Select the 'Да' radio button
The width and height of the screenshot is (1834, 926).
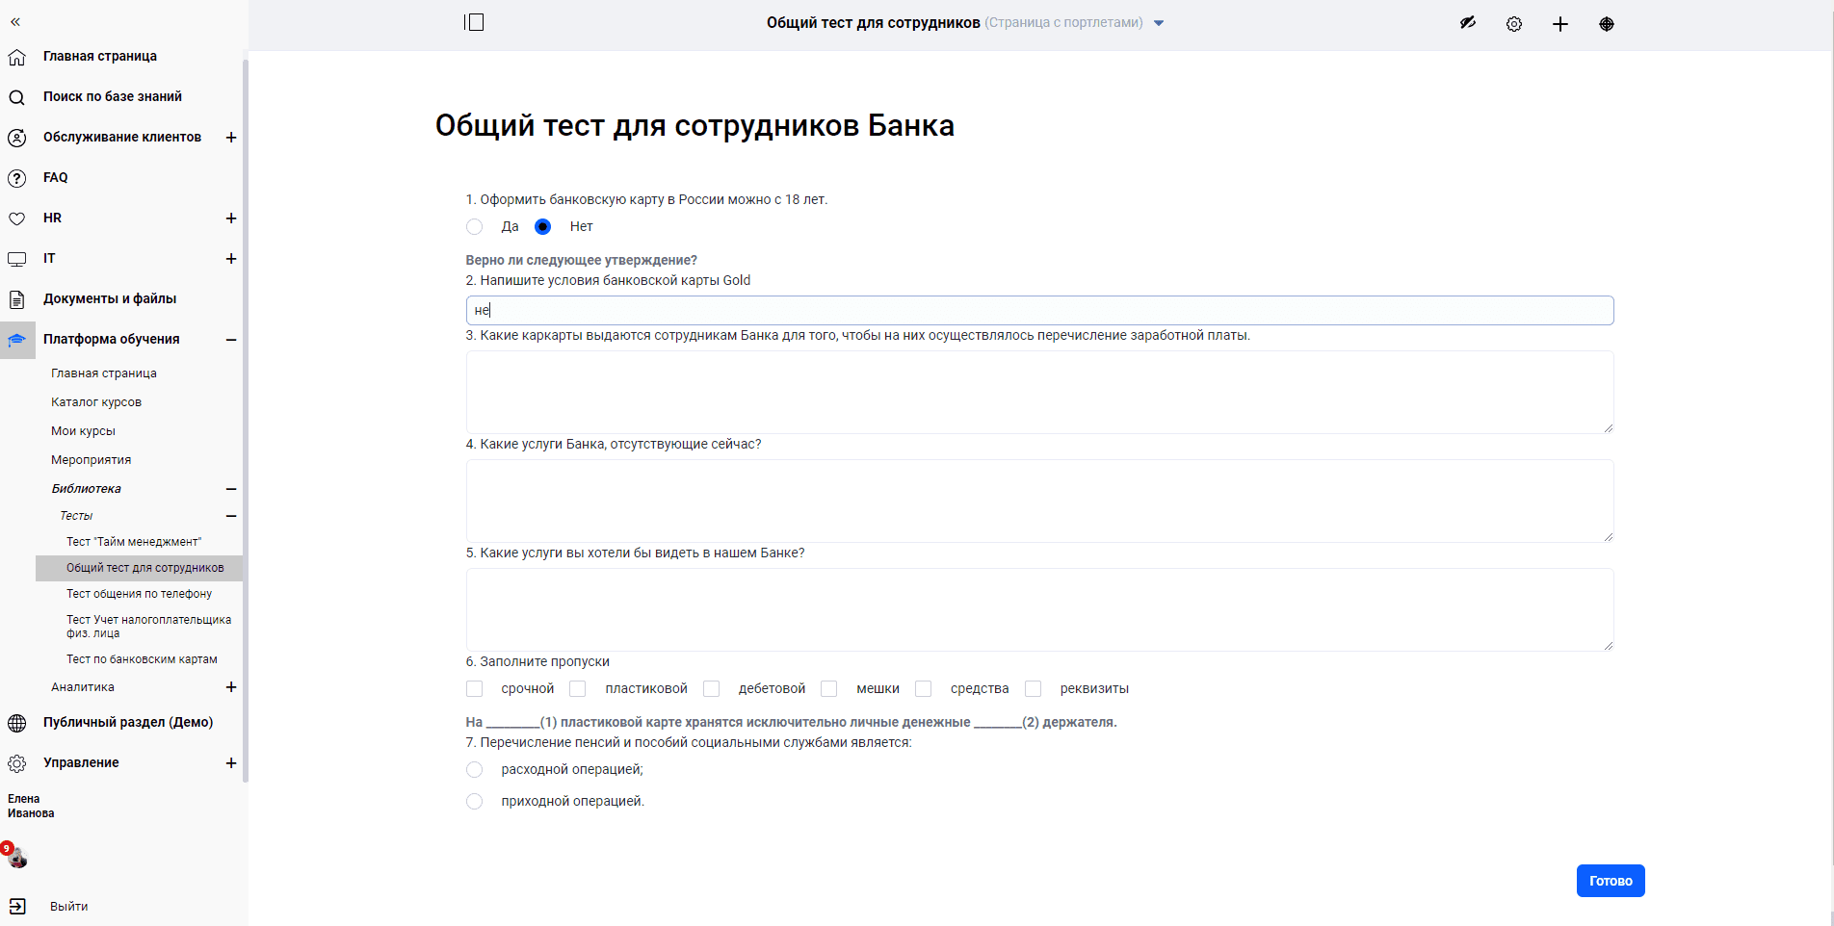pyautogui.click(x=475, y=227)
